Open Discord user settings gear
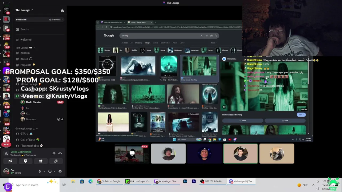 point(60,171)
